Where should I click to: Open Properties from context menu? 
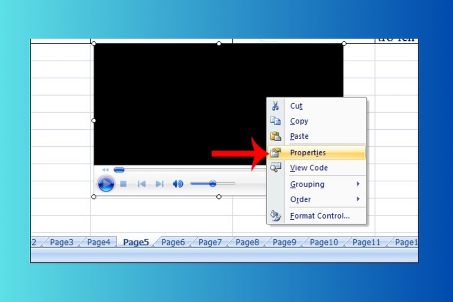(x=317, y=152)
